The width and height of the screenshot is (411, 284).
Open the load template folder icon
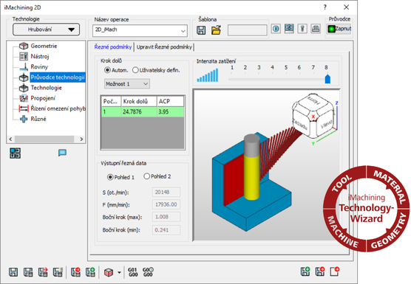(216, 30)
